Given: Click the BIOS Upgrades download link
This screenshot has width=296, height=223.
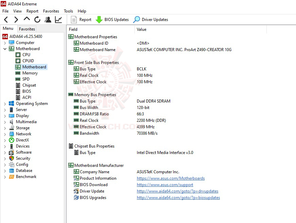Looking at the screenshot, I should pyautogui.click(x=178, y=198).
